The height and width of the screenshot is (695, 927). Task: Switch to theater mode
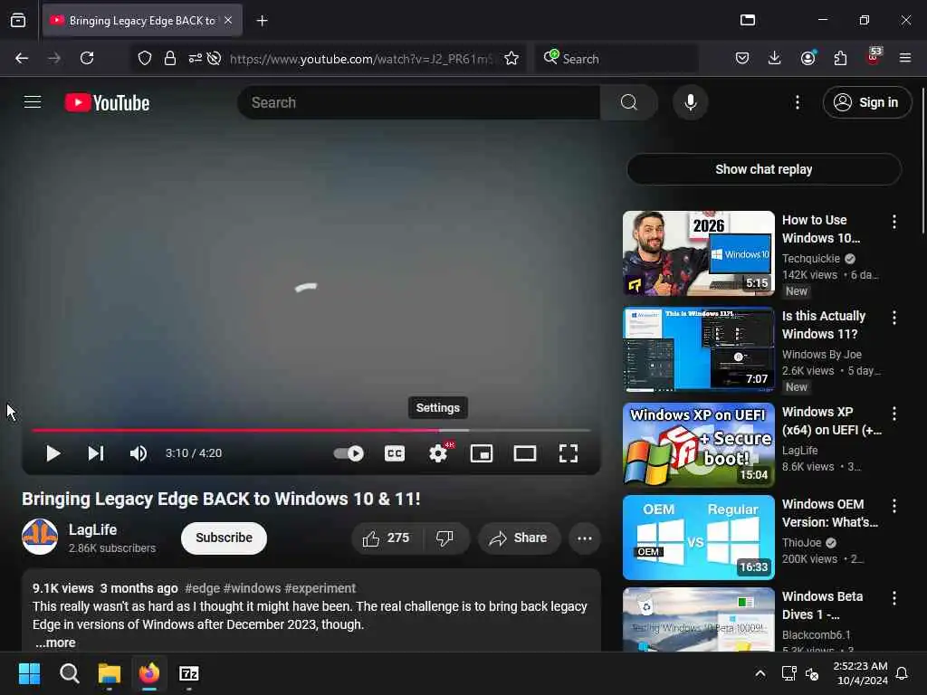coord(525,453)
